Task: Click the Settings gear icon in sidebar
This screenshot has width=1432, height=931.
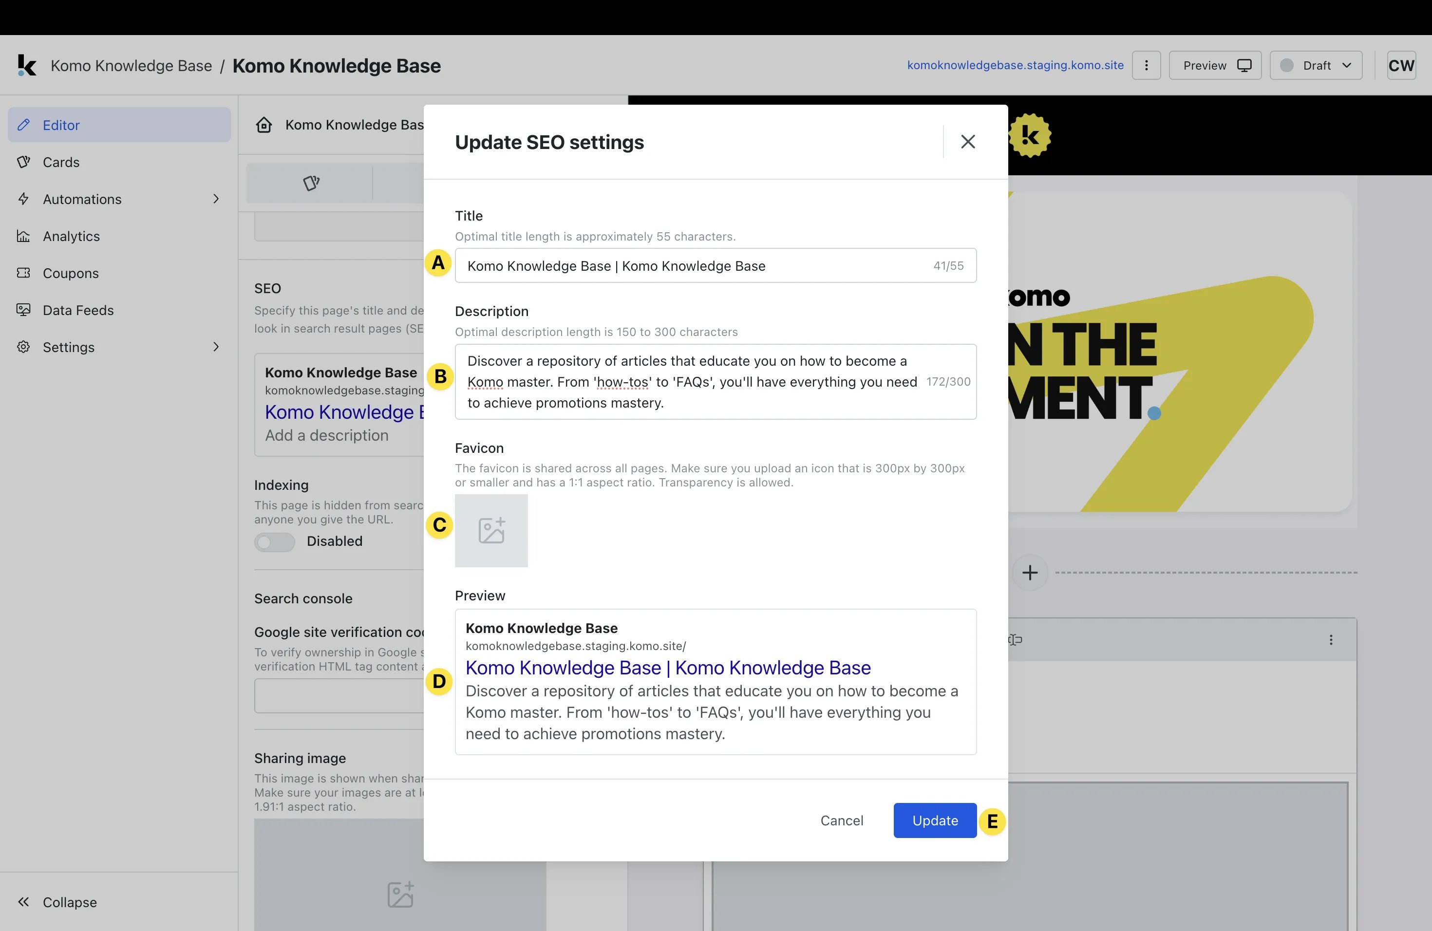Action: [x=23, y=346]
